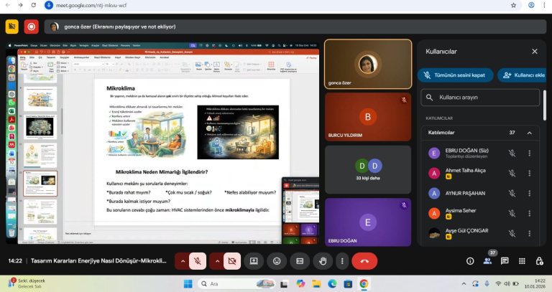Viewport: 552px width, 292px height.
Task: Raise your hand with the hand icon
Action: click(x=323, y=261)
